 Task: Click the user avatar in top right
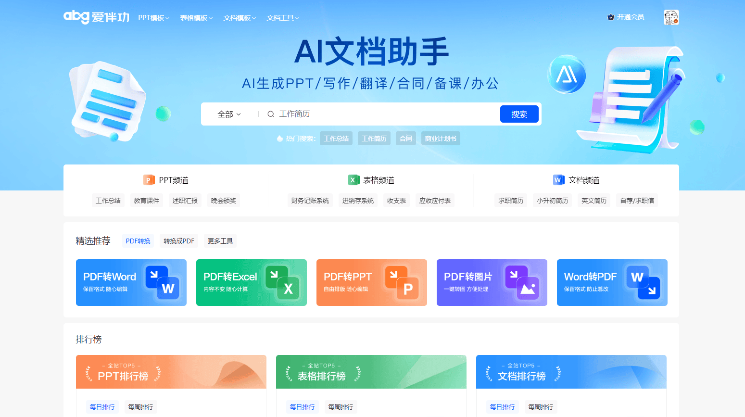(671, 17)
